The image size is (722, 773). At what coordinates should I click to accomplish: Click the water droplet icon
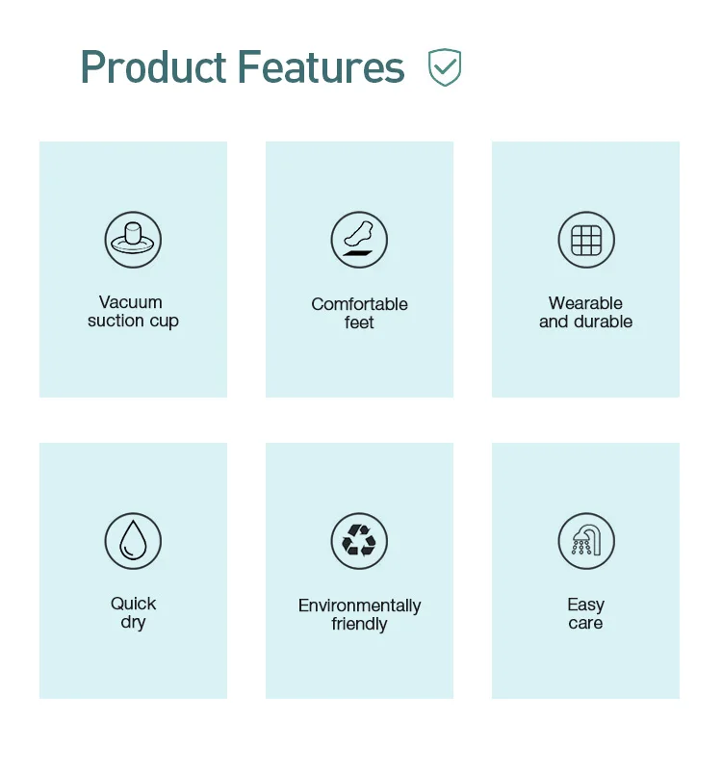pyautogui.click(x=133, y=541)
